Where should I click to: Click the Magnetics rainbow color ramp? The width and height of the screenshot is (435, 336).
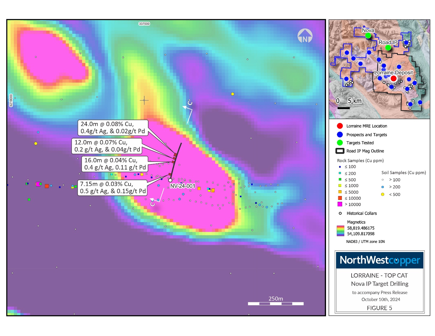tap(340, 231)
